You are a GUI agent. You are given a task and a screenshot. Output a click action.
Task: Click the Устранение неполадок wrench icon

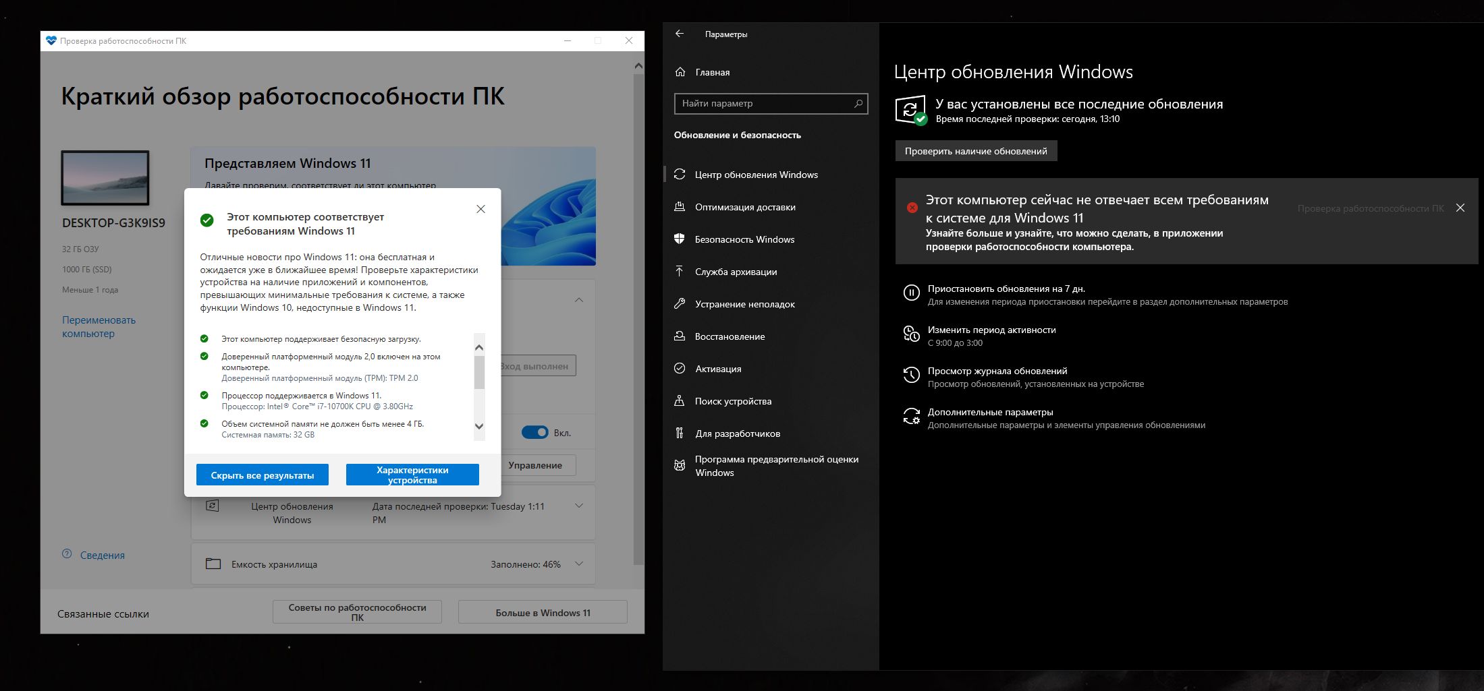(680, 304)
